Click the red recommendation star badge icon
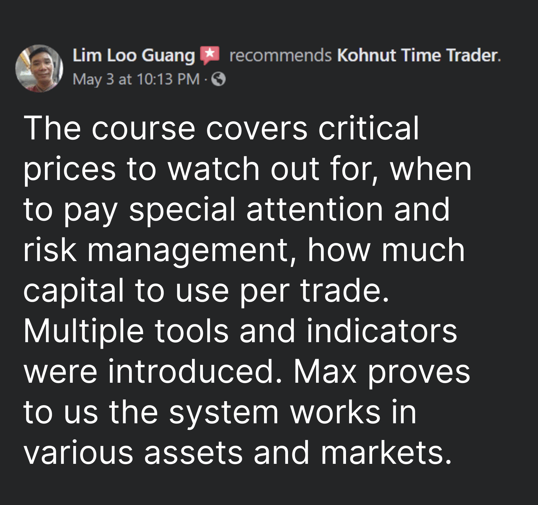 [210, 55]
